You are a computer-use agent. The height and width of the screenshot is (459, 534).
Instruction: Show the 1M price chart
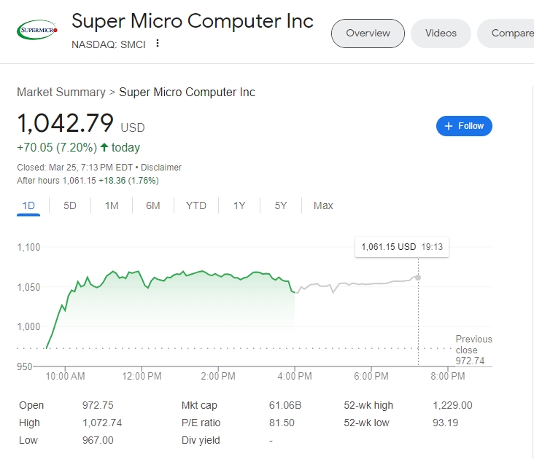(x=112, y=205)
